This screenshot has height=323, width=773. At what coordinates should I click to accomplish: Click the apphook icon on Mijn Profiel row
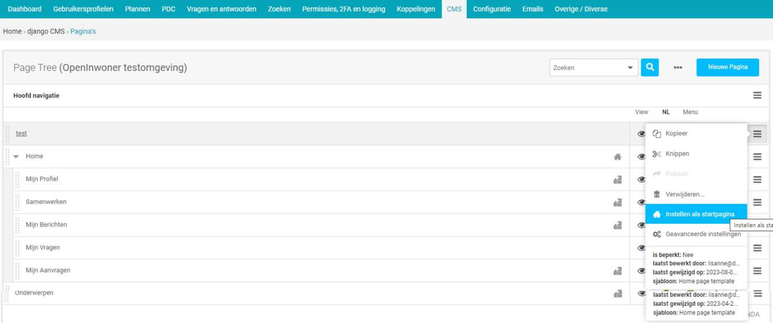pos(618,180)
